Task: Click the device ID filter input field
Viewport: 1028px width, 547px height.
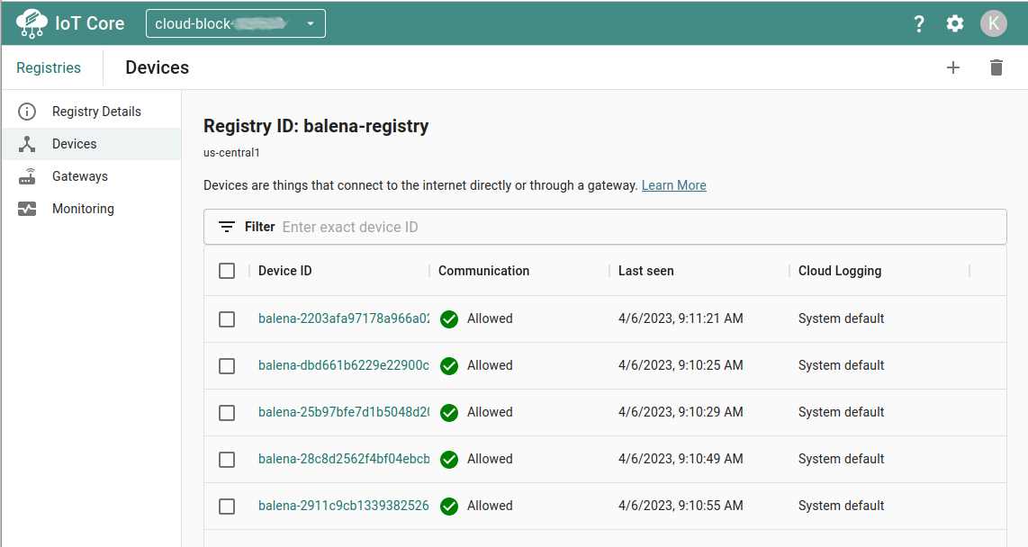Action: (630, 227)
